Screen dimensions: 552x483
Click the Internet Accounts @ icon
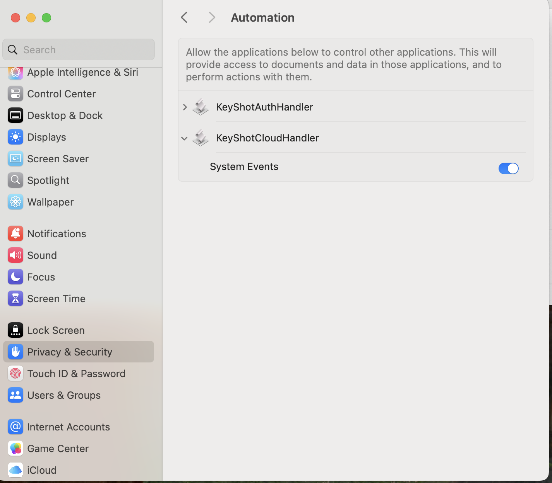click(15, 427)
